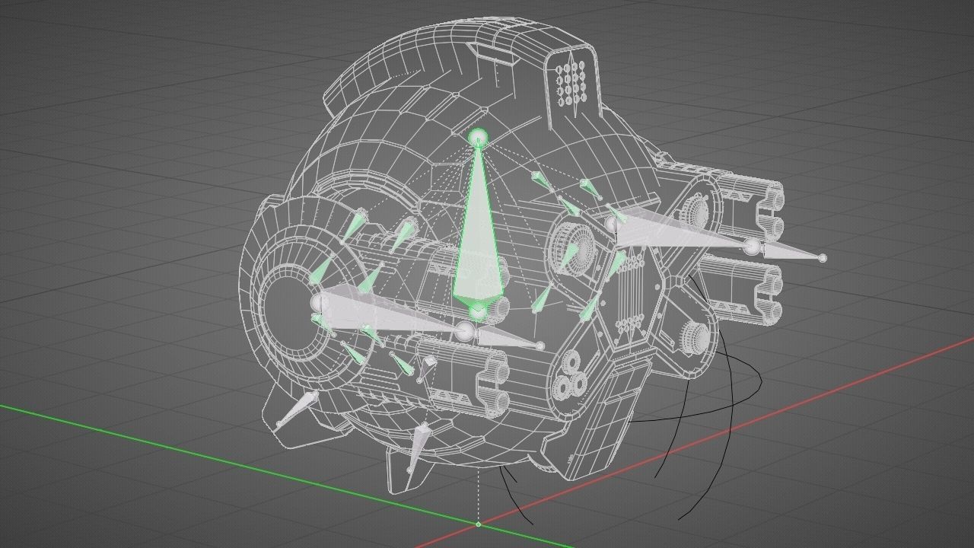Select the long white bone toward right gun barrels
Viewport: 974px width, 548px height.
point(681,232)
